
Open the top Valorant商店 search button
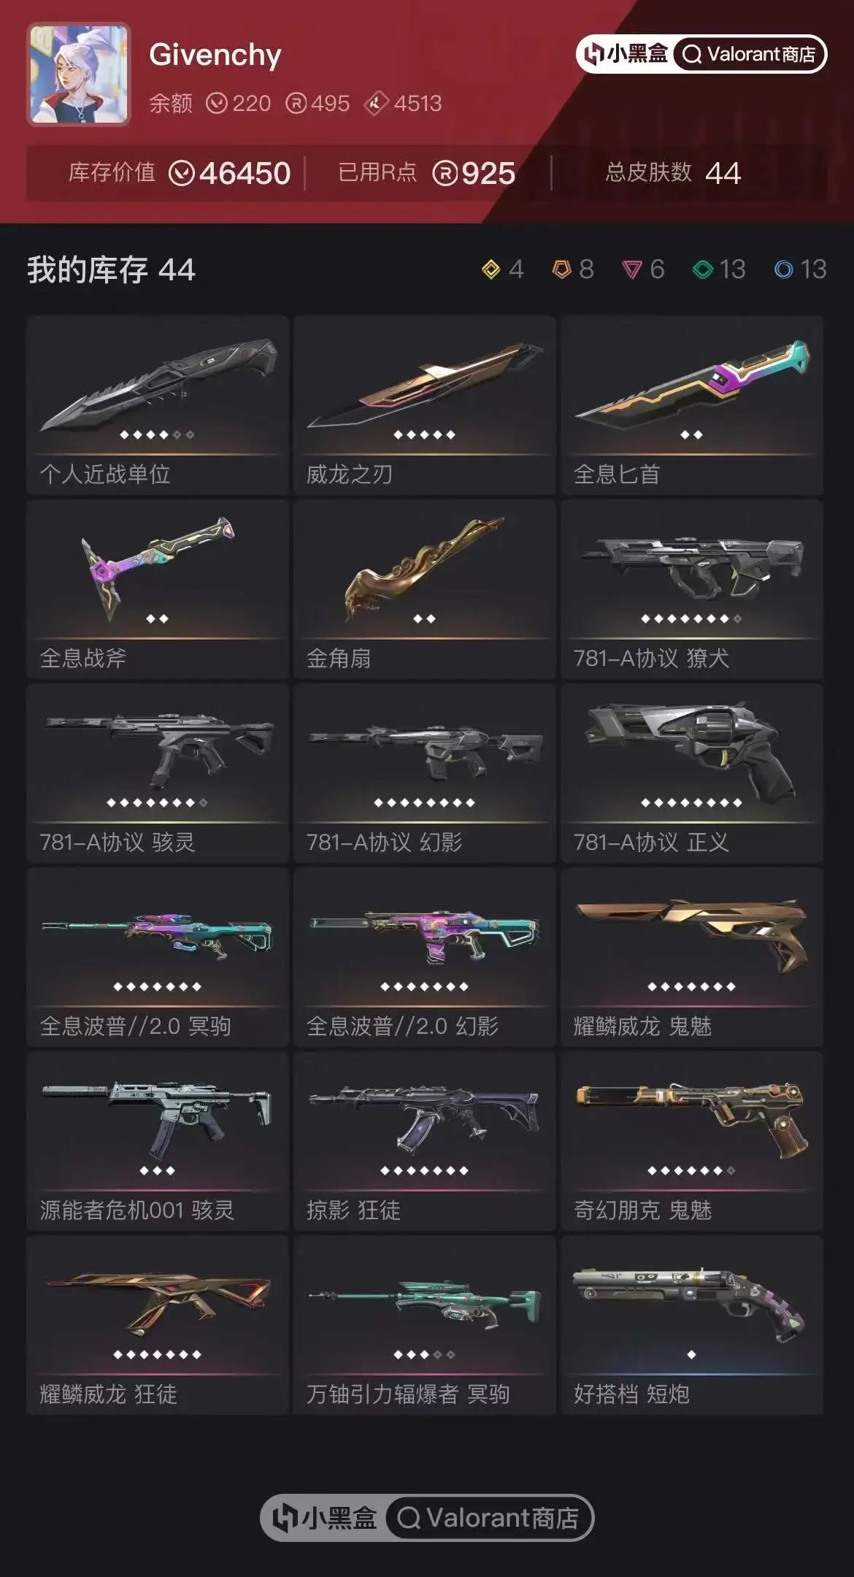tap(750, 54)
